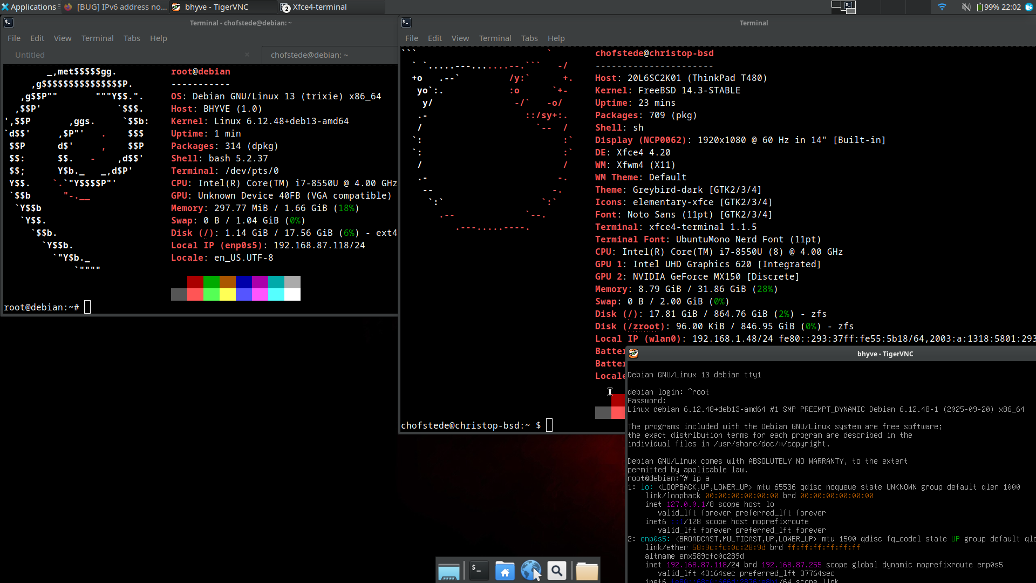Open Tabs menu in the right Terminal window
The image size is (1036, 583).
[x=529, y=38]
